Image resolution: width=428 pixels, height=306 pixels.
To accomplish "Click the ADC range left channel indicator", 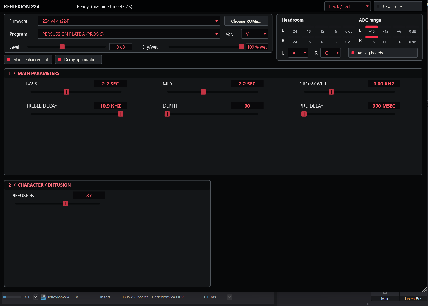I will pyautogui.click(x=372, y=27).
